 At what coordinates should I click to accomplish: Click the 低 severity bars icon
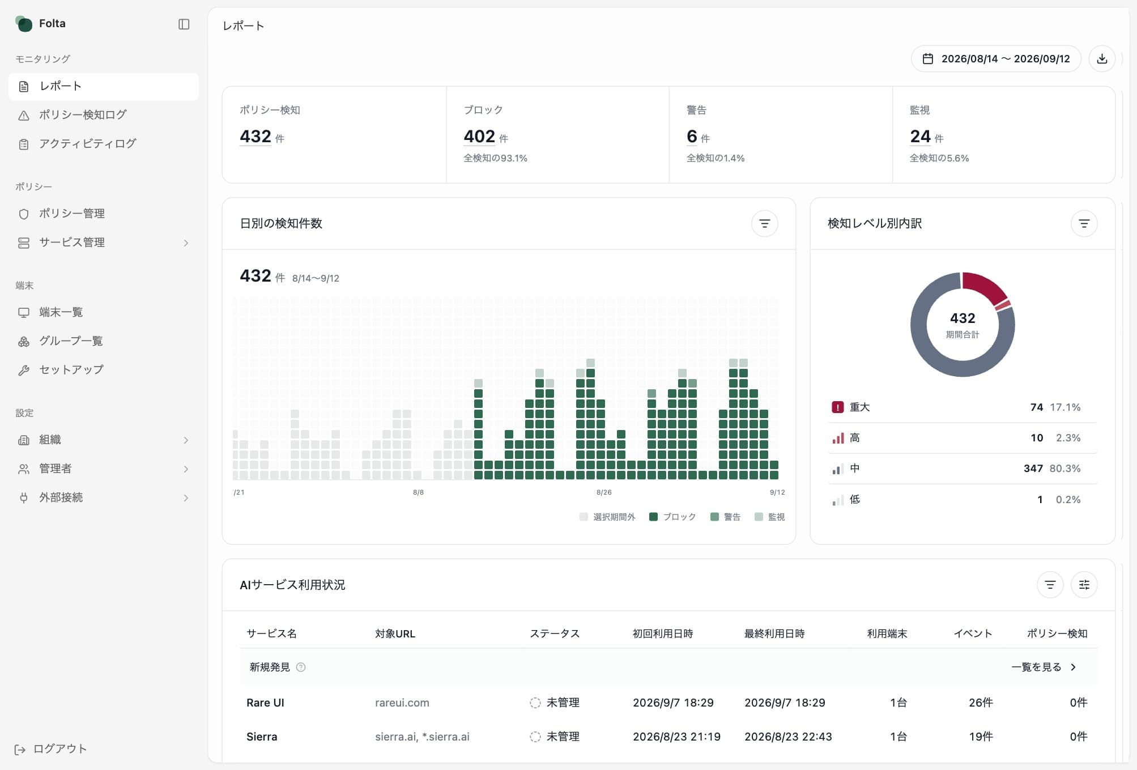(837, 500)
